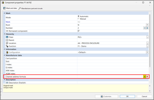154x100 pixels.
Task: Select the Manual mode radio button
Action: click(79, 19)
